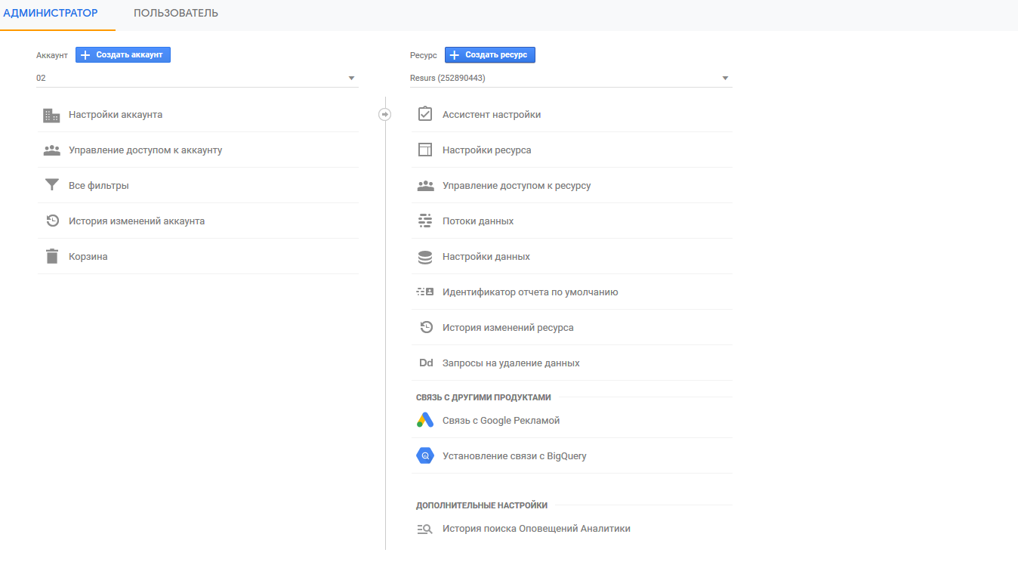Viewport: 1018px width, 565px height.
Task: Open Управление доступом к аккаунту
Action: (145, 150)
